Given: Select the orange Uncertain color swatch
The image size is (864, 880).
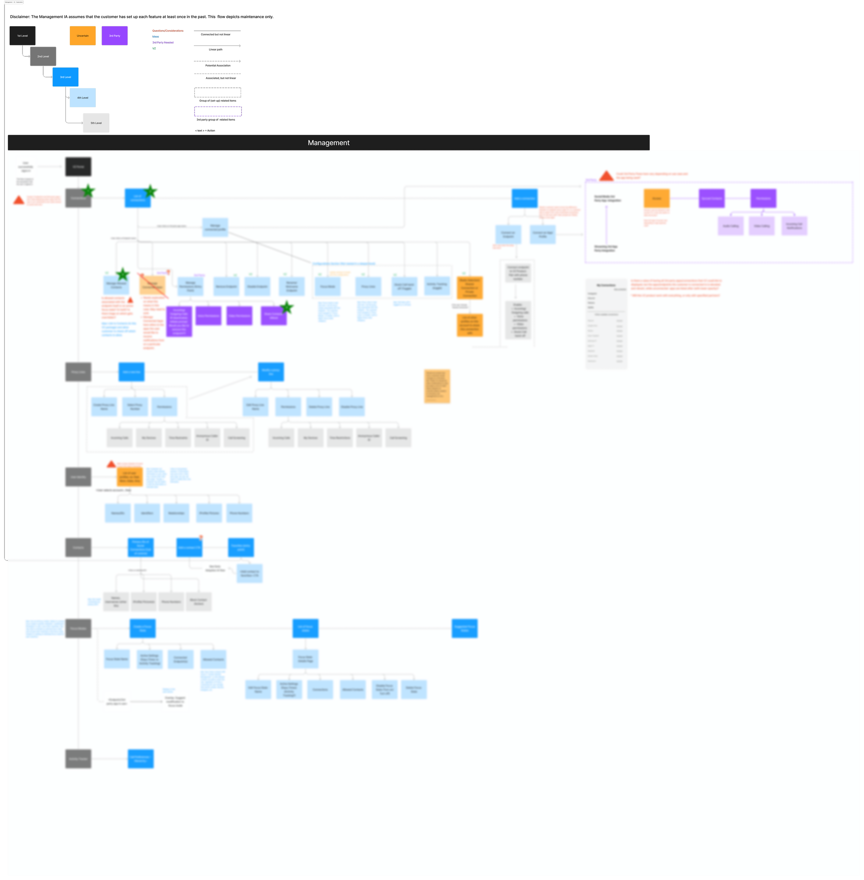Looking at the screenshot, I should pos(82,35).
